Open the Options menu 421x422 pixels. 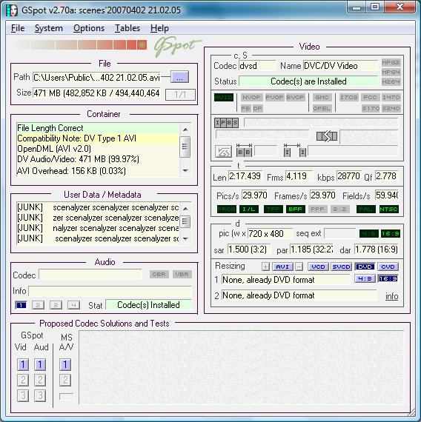(x=89, y=28)
